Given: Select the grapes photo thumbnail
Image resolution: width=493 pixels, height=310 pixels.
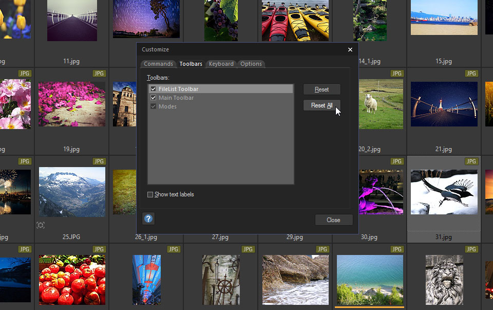Looking at the screenshot, I should (221, 21).
